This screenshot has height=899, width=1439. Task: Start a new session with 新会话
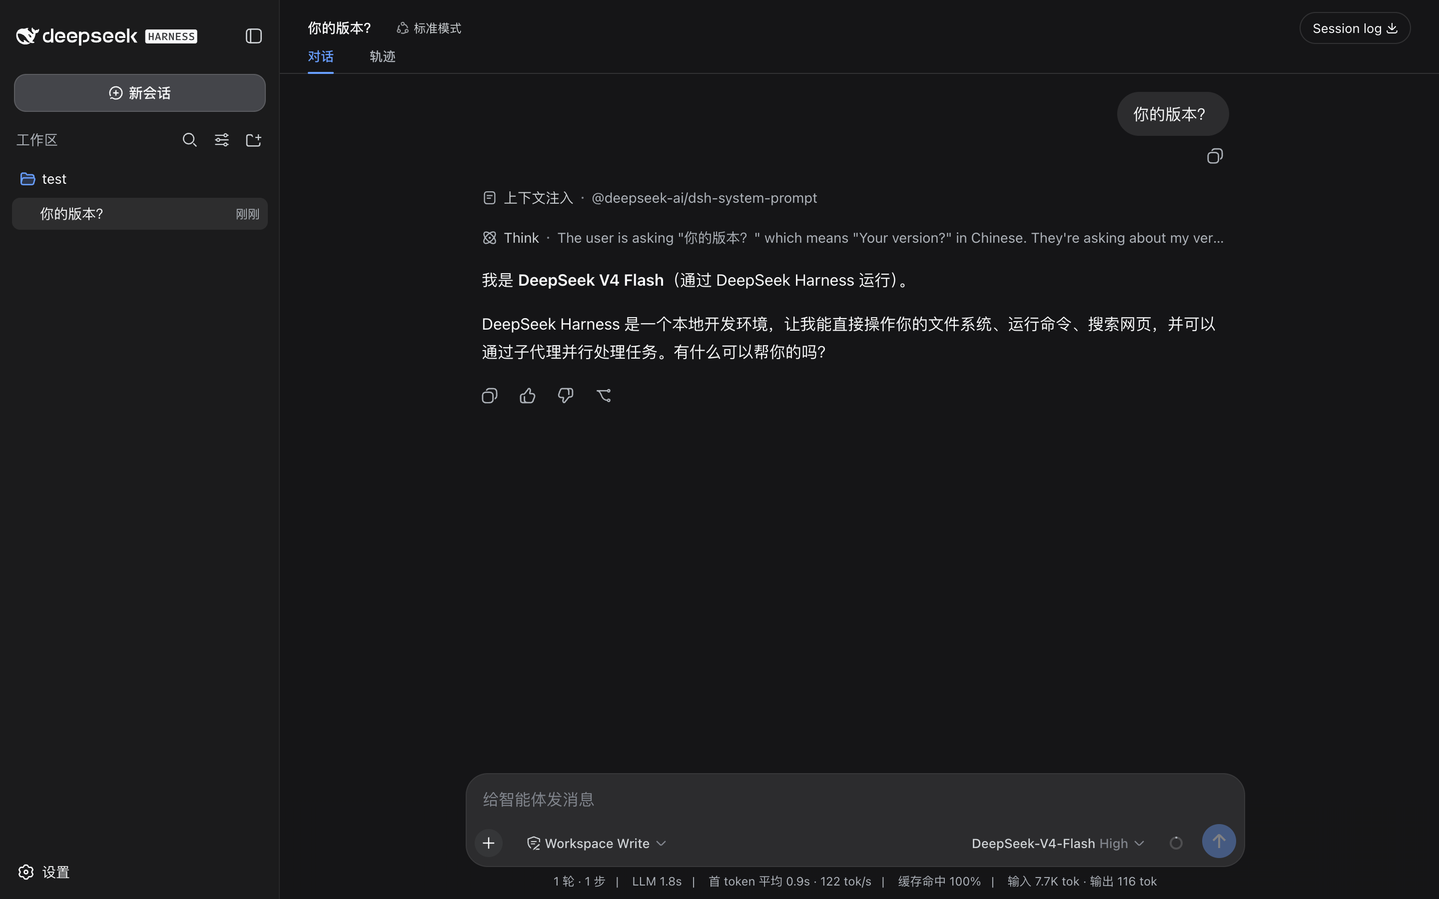pos(140,93)
